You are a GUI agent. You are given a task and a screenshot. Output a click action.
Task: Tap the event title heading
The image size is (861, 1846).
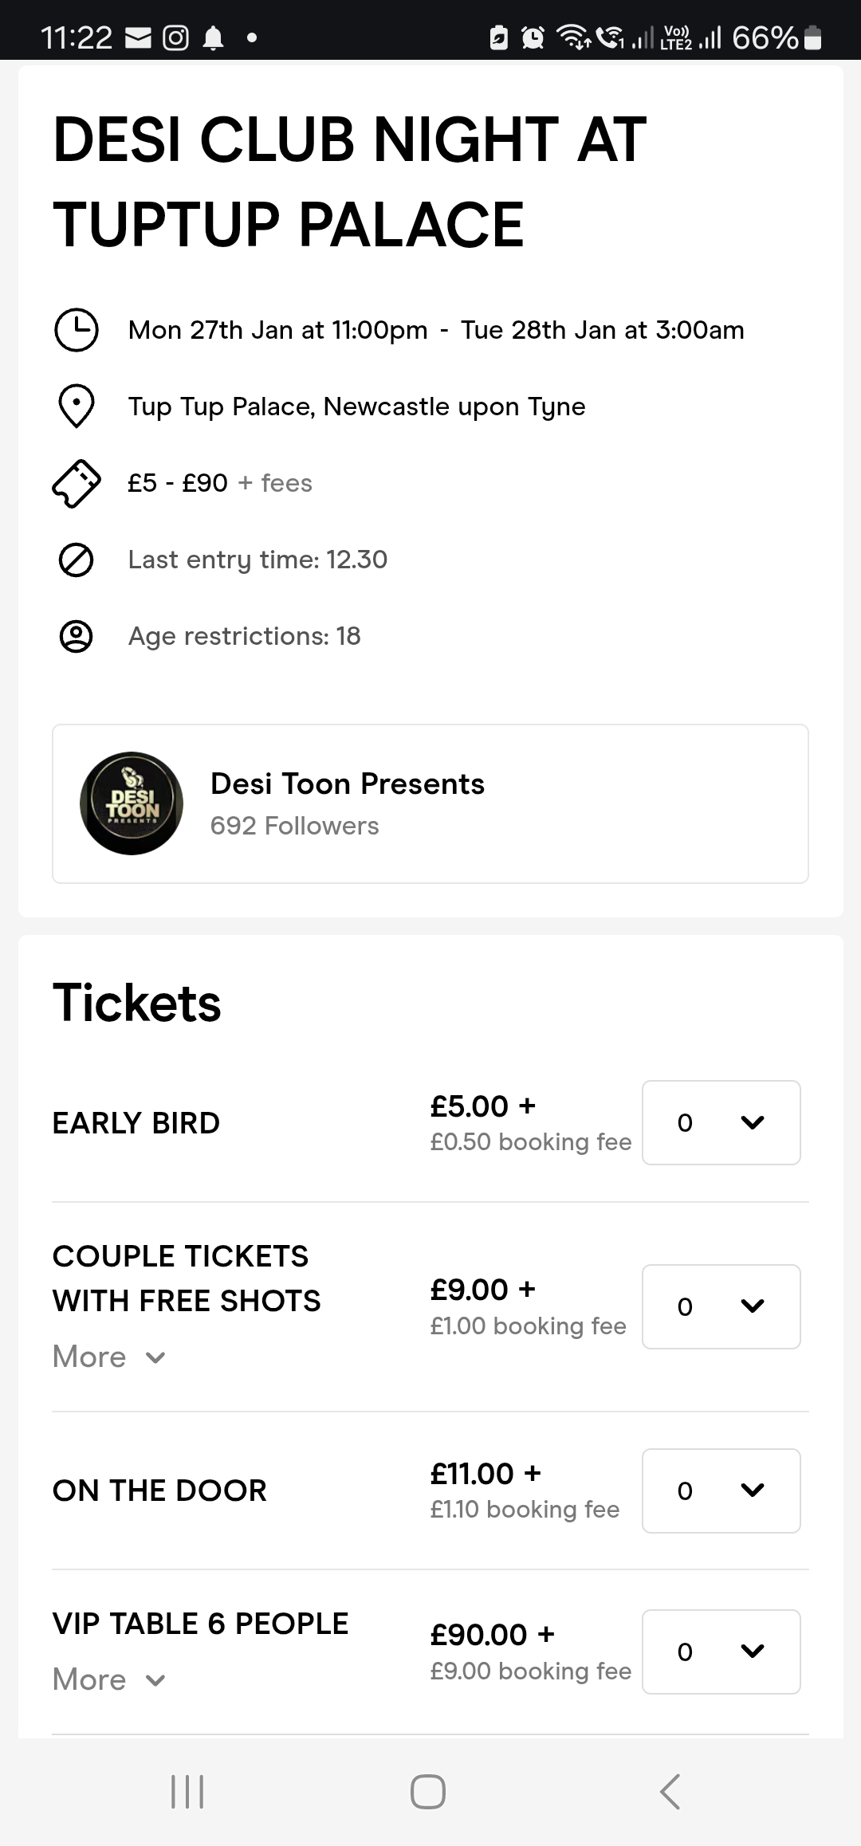(x=349, y=182)
